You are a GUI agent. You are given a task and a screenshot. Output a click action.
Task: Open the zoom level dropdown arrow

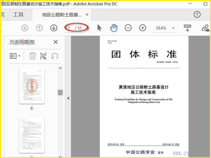click(x=173, y=28)
